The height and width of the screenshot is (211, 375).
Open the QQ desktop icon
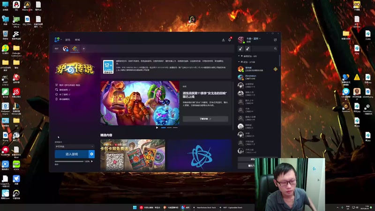click(16, 6)
